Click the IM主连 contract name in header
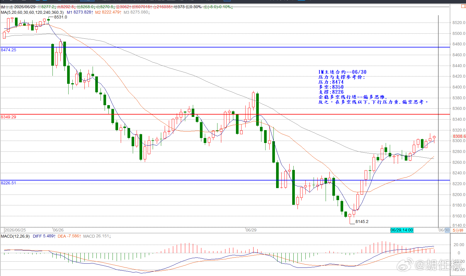 tap(7, 7)
